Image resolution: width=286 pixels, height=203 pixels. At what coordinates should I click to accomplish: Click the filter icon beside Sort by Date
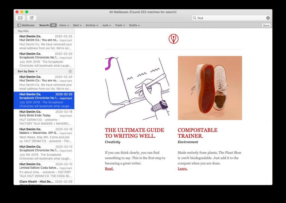tap(70, 71)
